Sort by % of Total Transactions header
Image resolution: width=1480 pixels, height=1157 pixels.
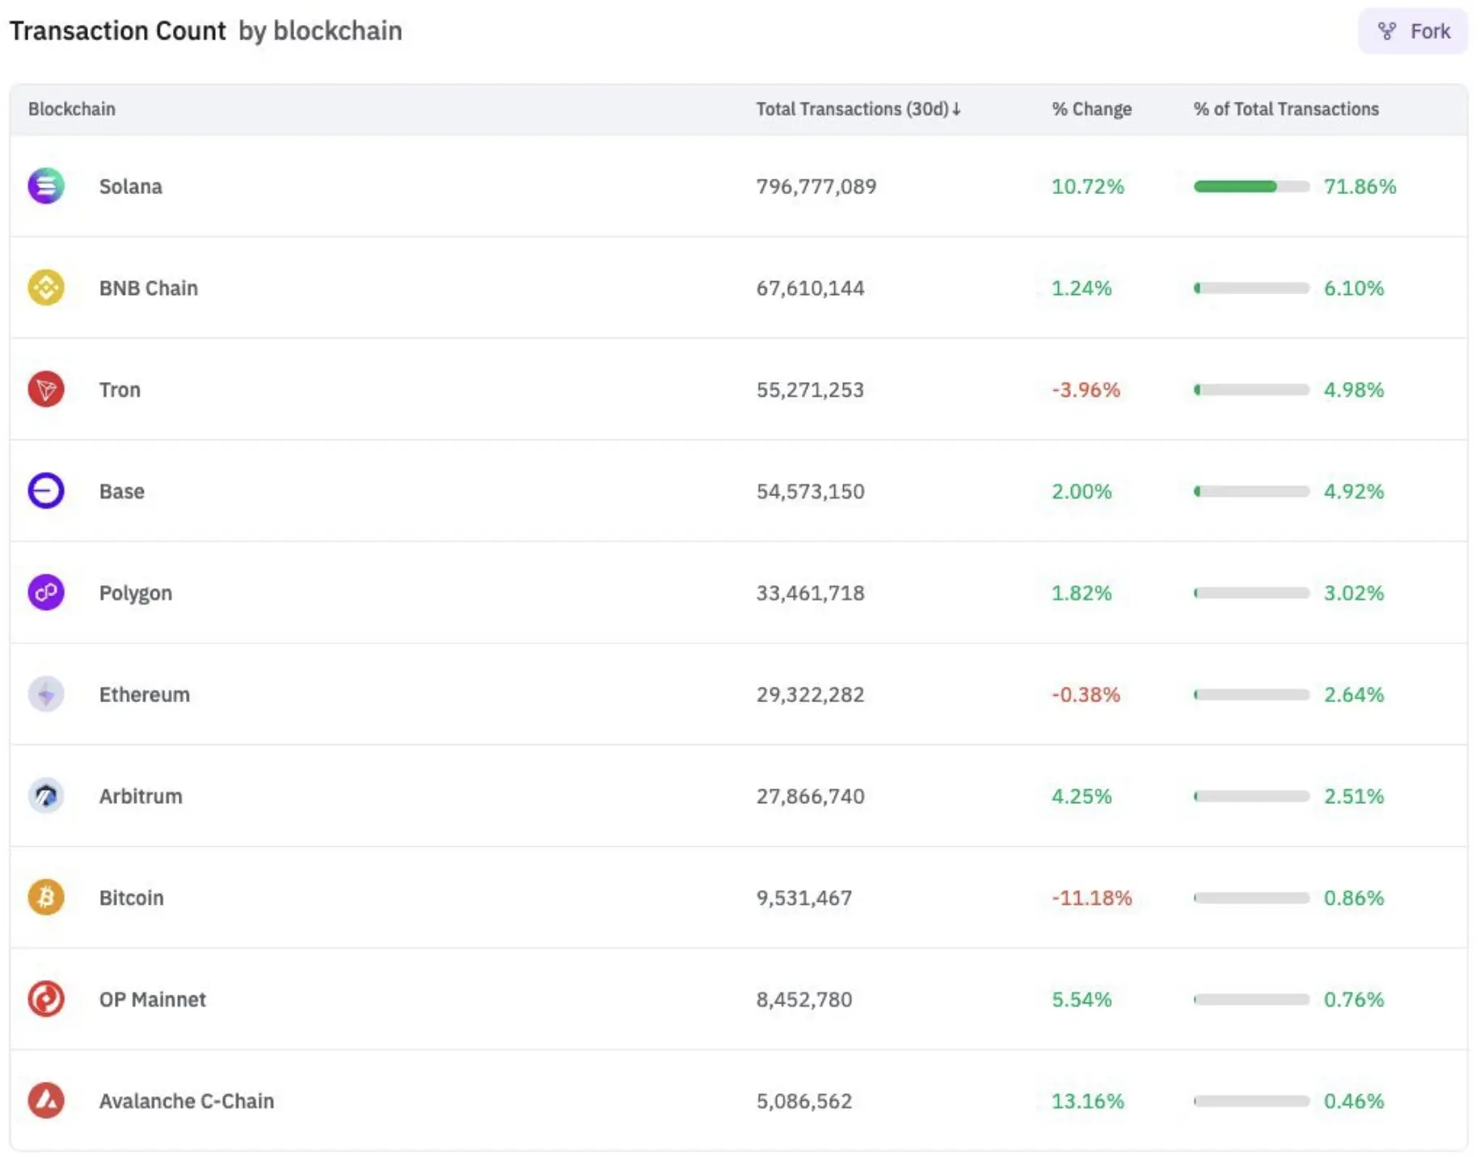click(1285, 109)
